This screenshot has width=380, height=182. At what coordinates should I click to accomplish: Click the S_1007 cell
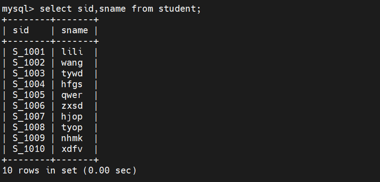pos(29,116)
